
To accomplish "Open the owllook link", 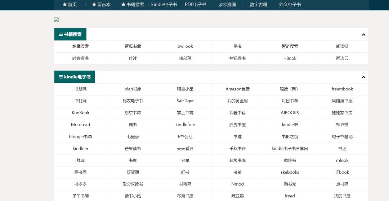I will tap(185, 46).
